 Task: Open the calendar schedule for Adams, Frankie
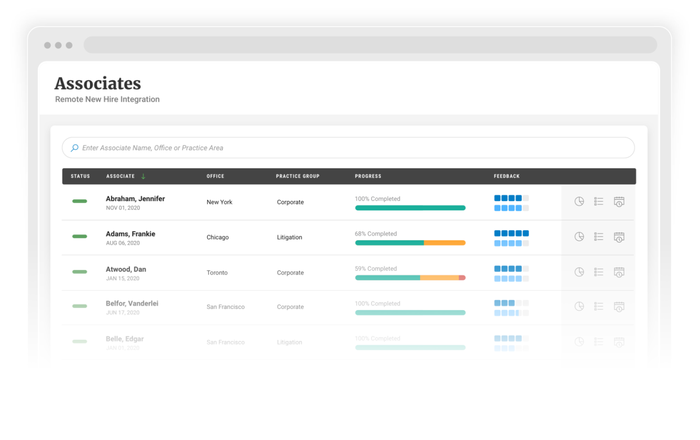pos(619,236)
